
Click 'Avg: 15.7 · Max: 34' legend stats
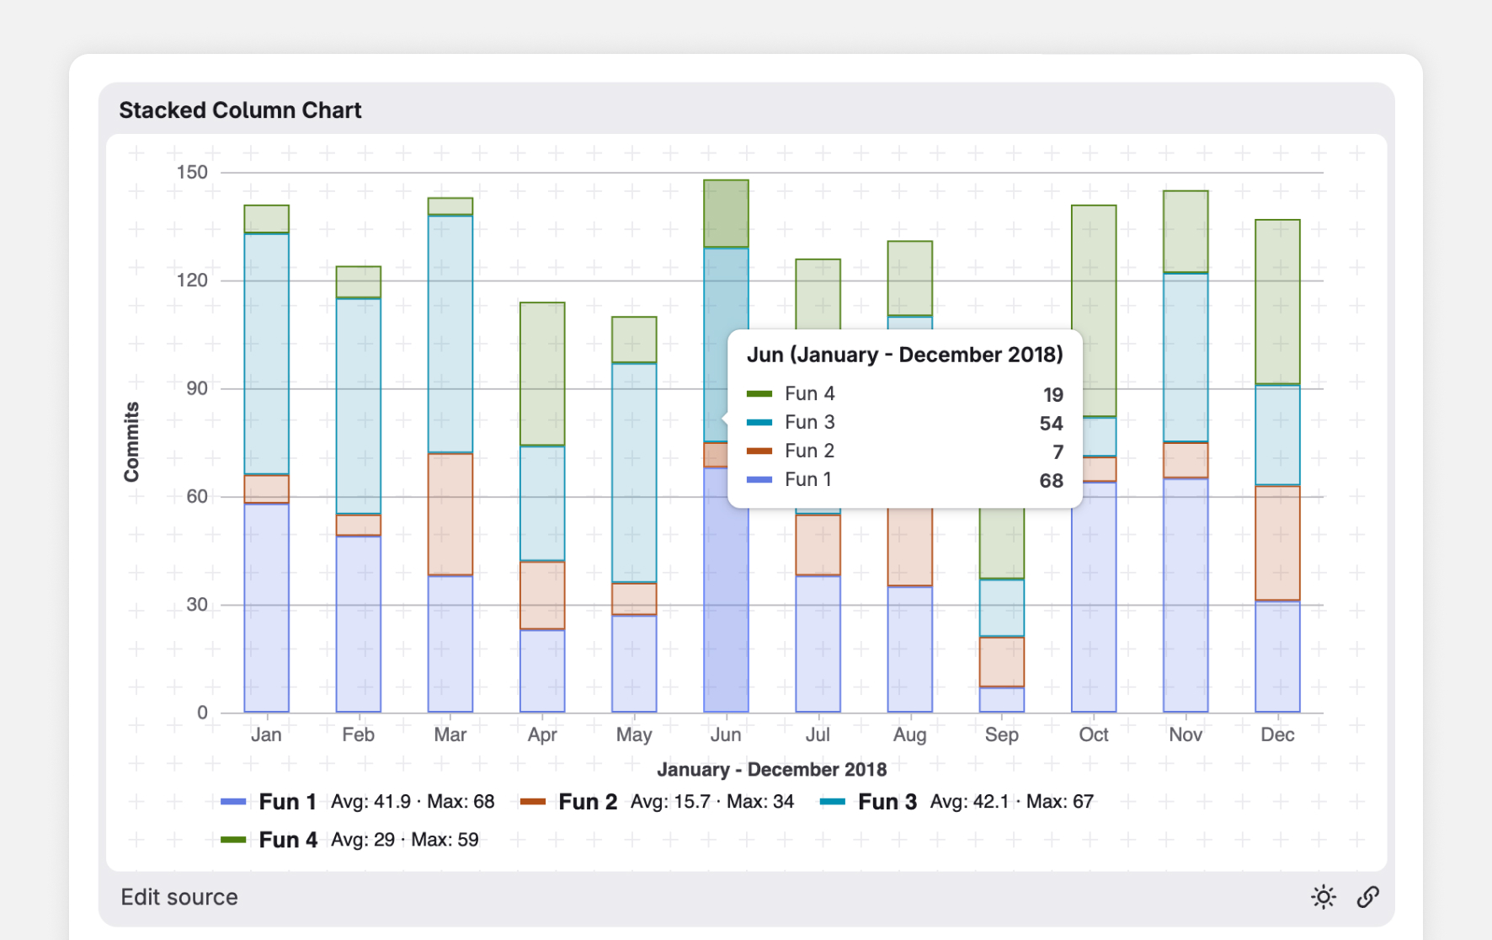pyautogui.click(x=712, y=802)
